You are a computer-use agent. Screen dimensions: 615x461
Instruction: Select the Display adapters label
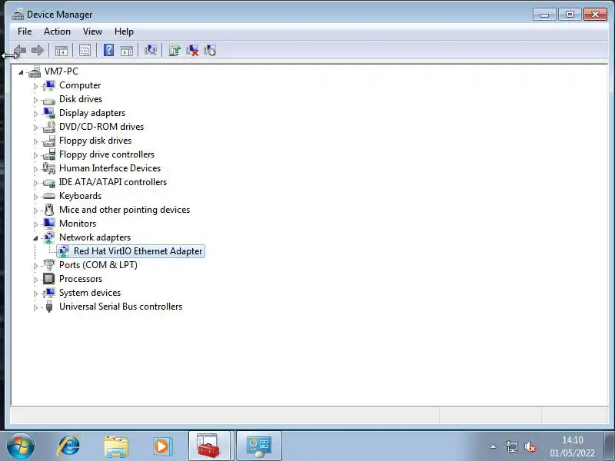tap(92, 113)
